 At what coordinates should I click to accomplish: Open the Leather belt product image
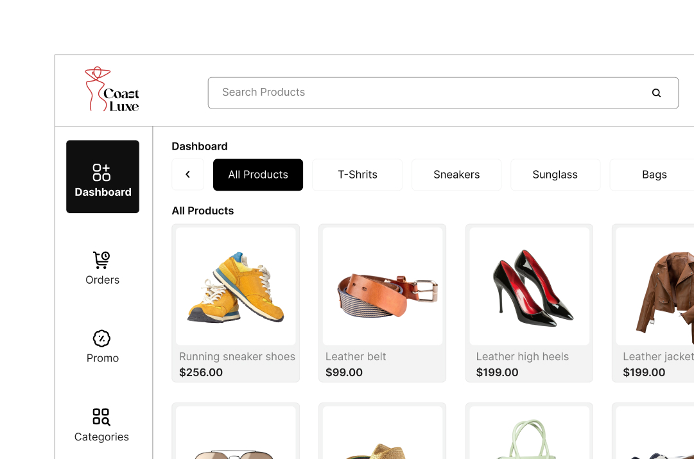tap(383, 286)
